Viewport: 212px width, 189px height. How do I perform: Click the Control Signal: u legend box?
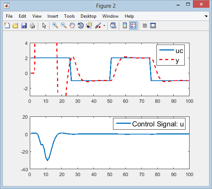pyautogui.click(x=149, y=124)
